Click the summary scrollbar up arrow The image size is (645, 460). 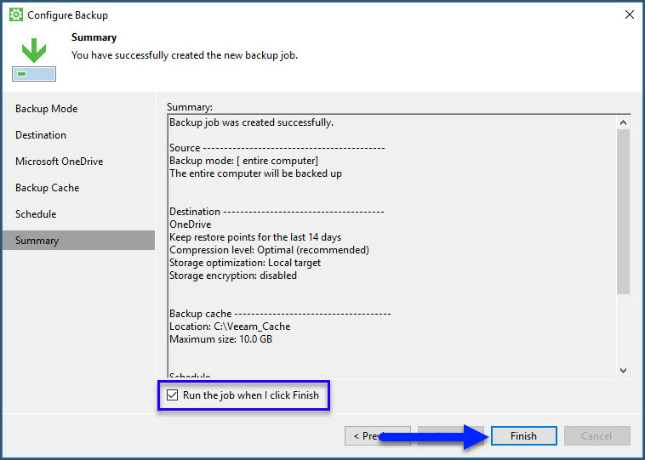tap(623, 122)
